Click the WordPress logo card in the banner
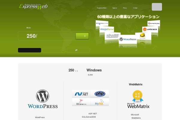The image size is (180, 120). tap(128, 39)
